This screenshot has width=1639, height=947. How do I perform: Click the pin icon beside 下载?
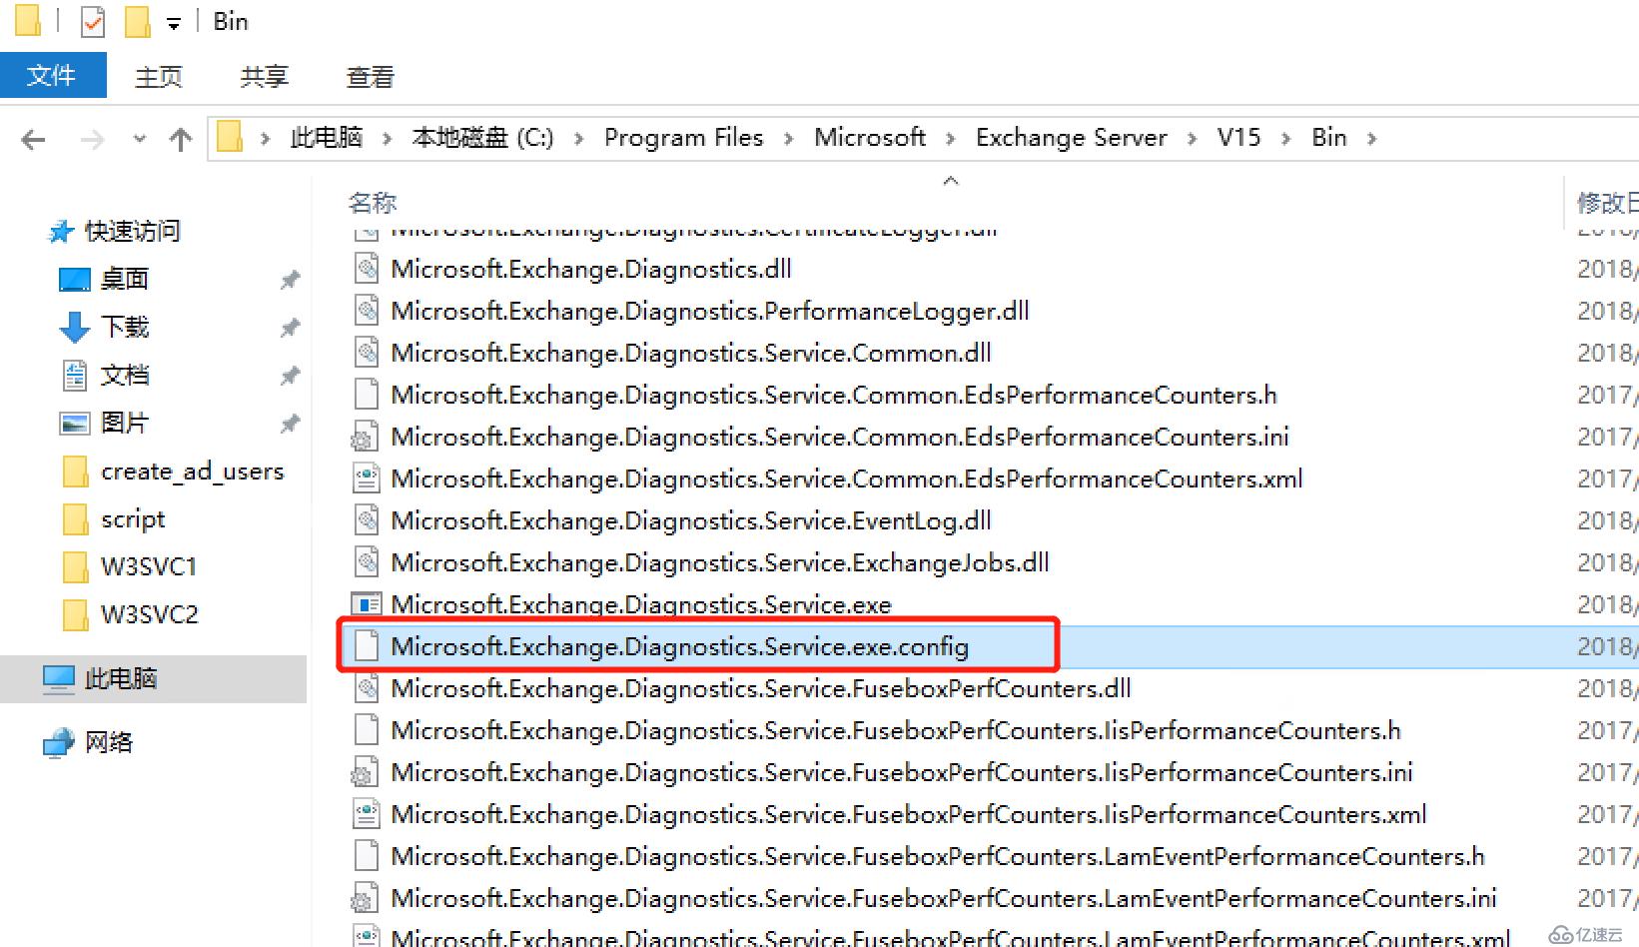coord(290,327)
